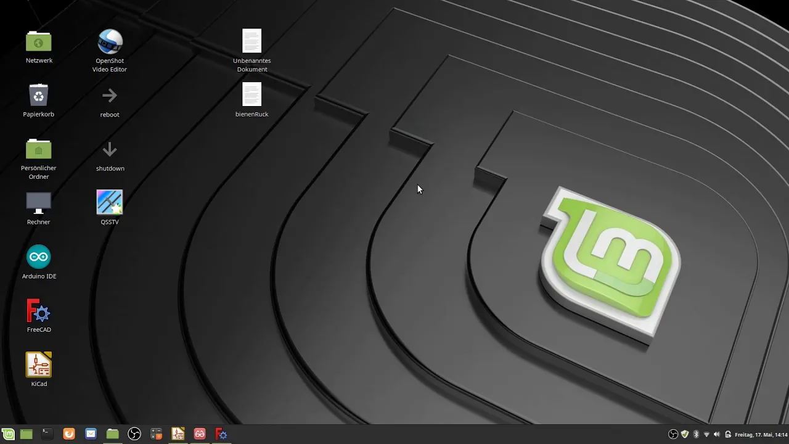Select the KiCad desktop icon
789x444 pixels.
coord(39,364)
